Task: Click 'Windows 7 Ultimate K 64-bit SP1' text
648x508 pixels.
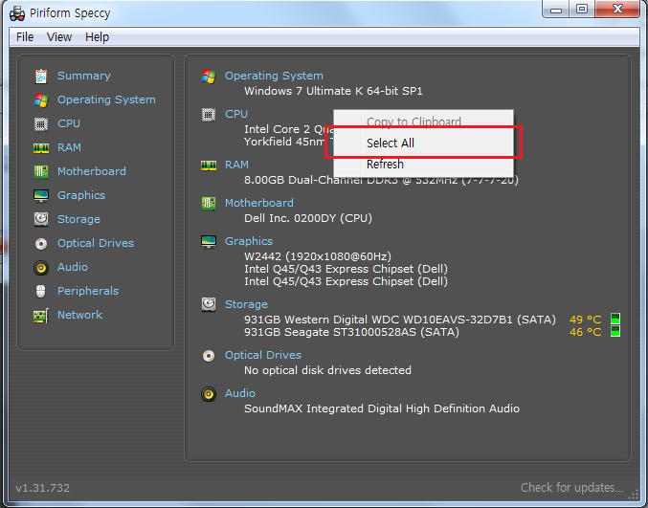Action: (333, 91)
